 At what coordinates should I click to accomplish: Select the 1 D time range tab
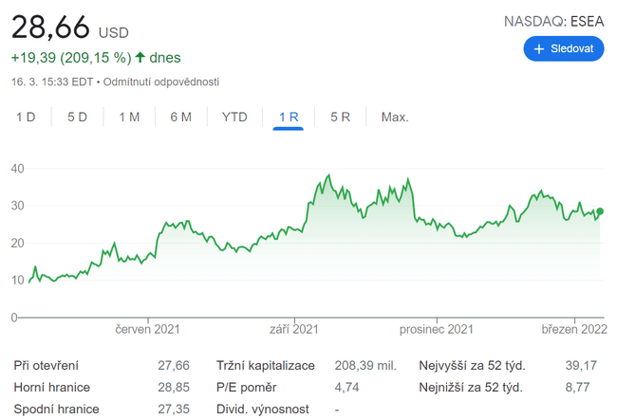pyautogui.click(x=26, y=118)
